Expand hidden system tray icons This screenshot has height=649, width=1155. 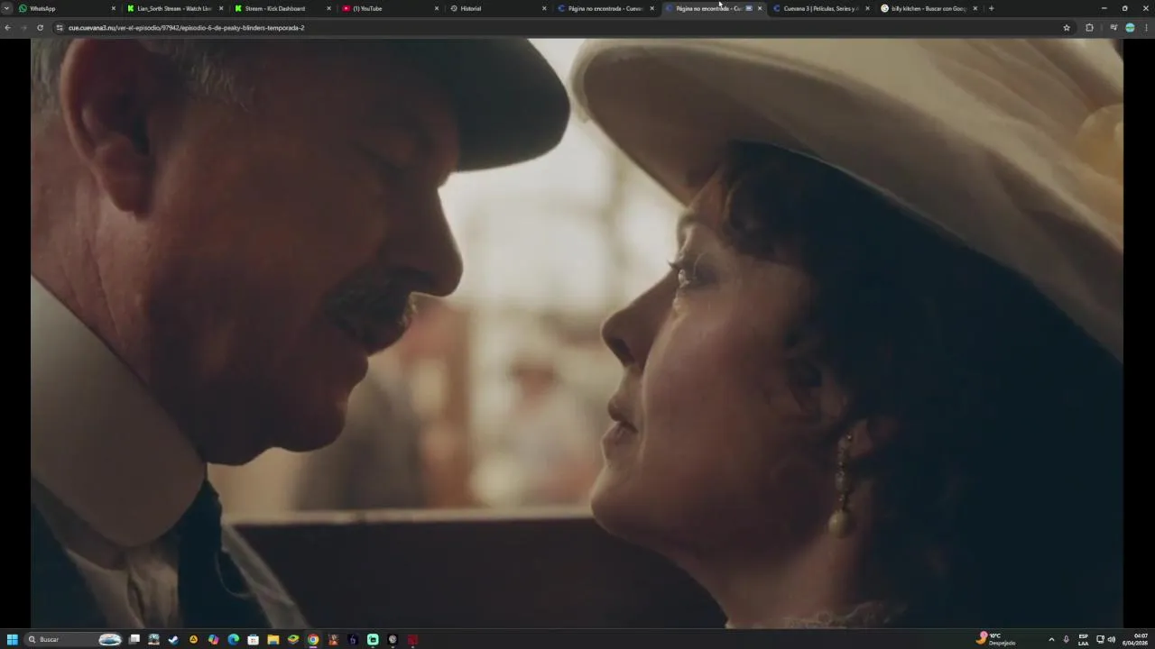click(1051, 639)
